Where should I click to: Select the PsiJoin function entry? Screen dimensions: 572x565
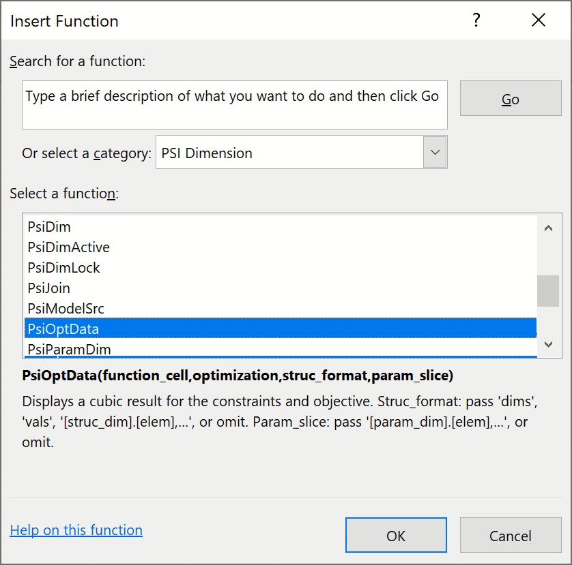click(48, 288)
